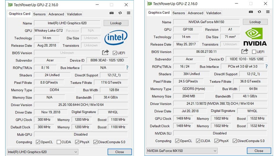
Task: Click Close button in NVIDIA window
Action: pos(259,151)
